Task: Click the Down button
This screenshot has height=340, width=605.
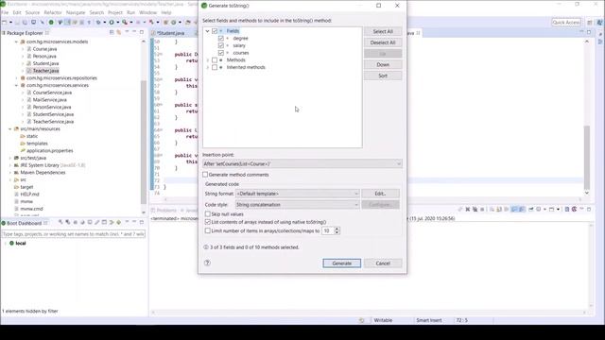Action: pos(383,65)
